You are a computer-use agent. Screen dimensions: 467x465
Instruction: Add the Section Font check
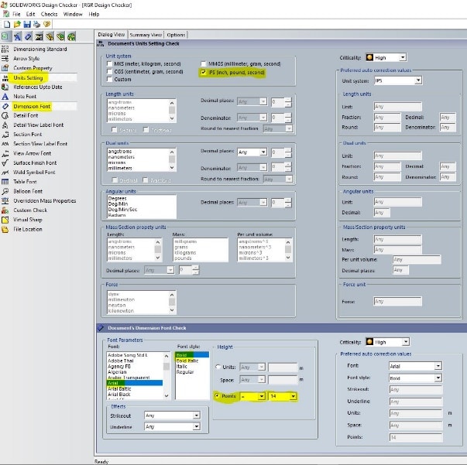pyautogui.click(x=27, y=135)
